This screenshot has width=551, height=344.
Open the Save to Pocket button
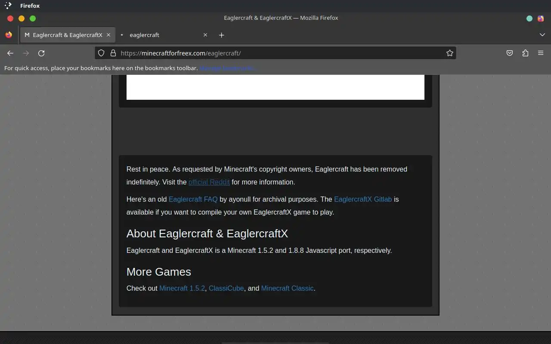pyautogui.click(x=510, y=53)
